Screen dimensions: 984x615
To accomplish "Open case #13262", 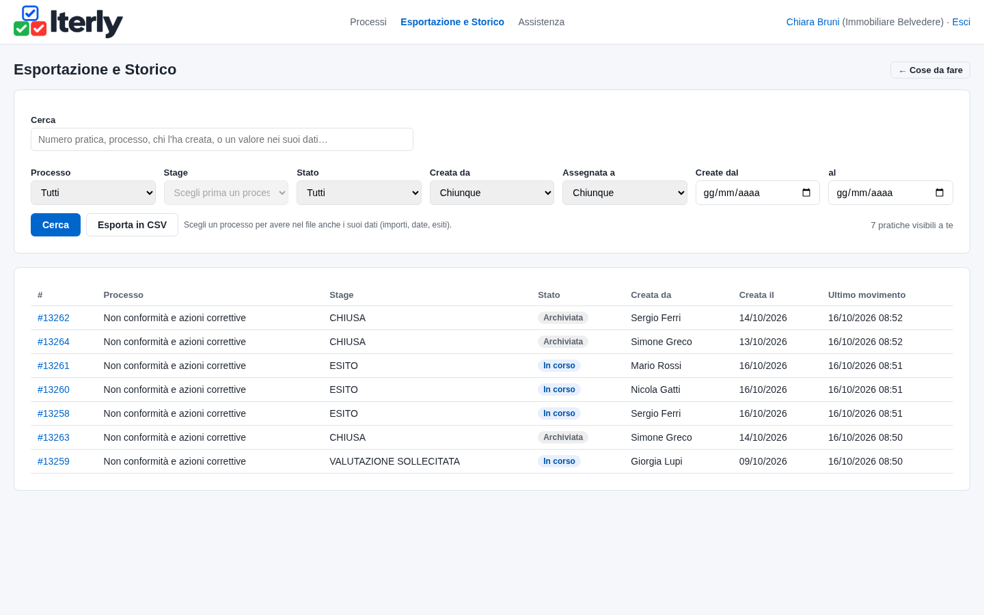I will 53,318.
